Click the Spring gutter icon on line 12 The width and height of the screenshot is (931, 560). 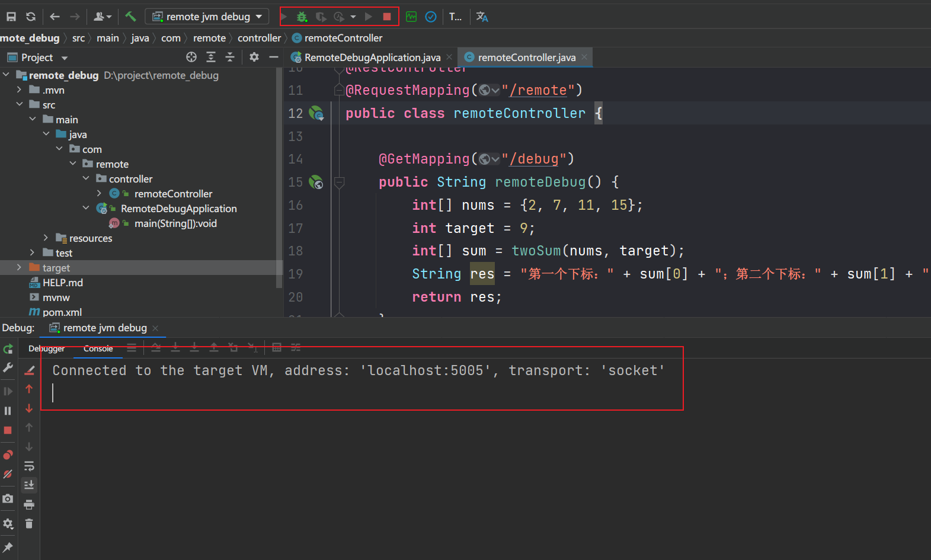pyautogui.click(x=316, y=113)
